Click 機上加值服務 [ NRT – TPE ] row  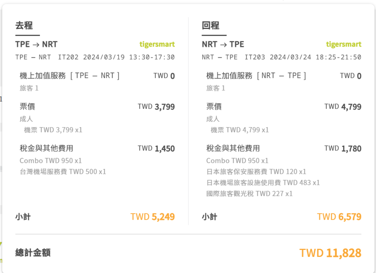[284, 76]
